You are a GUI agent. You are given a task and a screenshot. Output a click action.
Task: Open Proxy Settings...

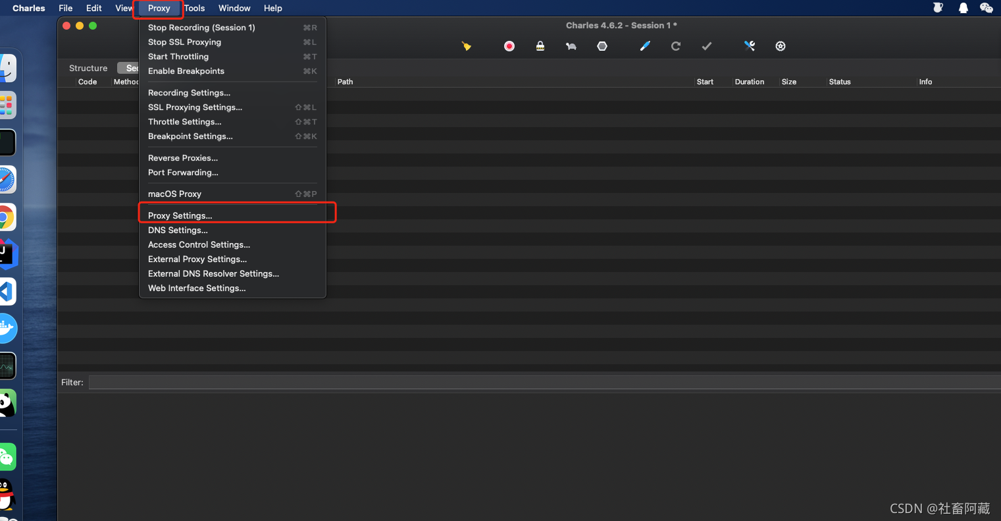coord(233,216)
